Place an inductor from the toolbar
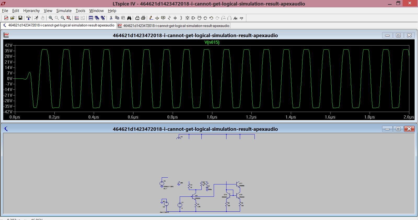The image size is (418, 220). click(x=181, y=18)
